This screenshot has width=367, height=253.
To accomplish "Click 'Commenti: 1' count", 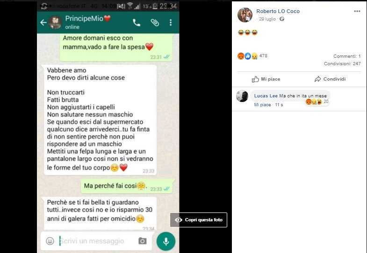I will 347,56.
